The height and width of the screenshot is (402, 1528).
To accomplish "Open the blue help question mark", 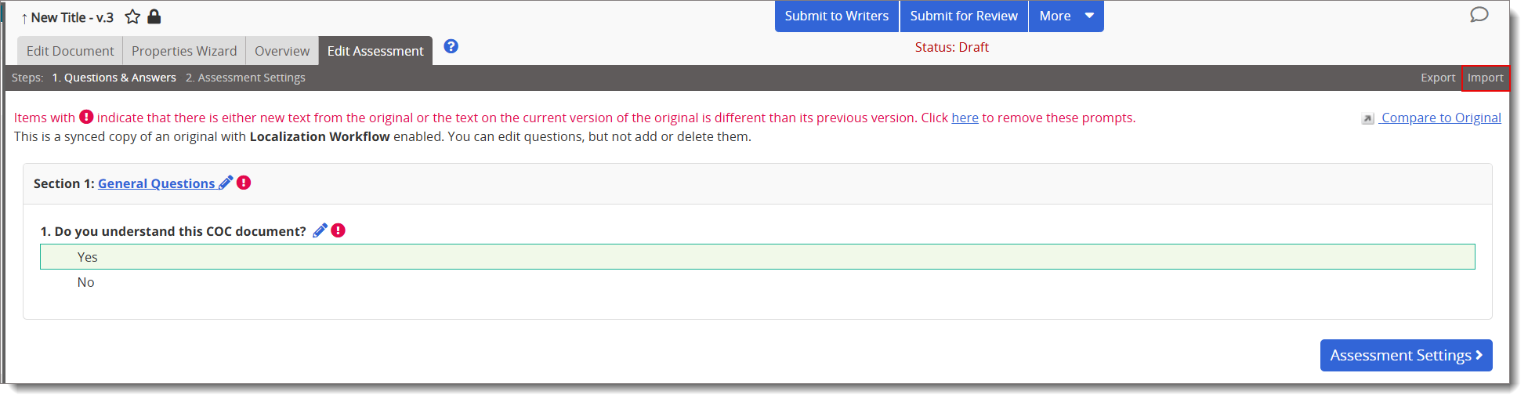I will pyautogui.click(x=451, y=46).
